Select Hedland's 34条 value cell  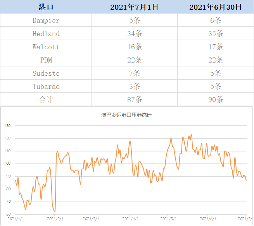pyautogui.click(x=135, y=34)
